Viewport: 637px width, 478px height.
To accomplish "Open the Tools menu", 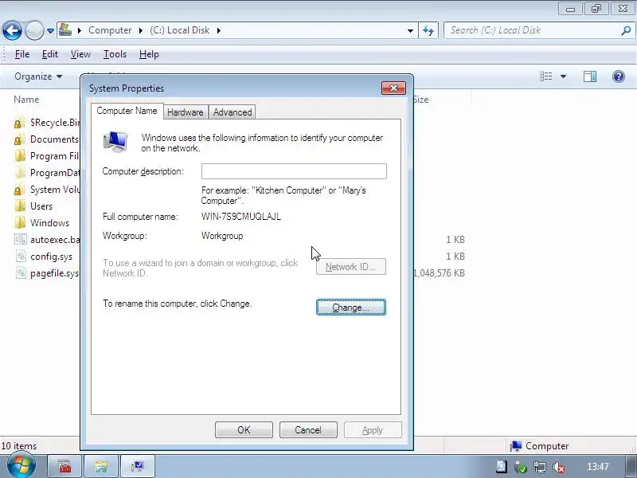I will pos(115,54).
